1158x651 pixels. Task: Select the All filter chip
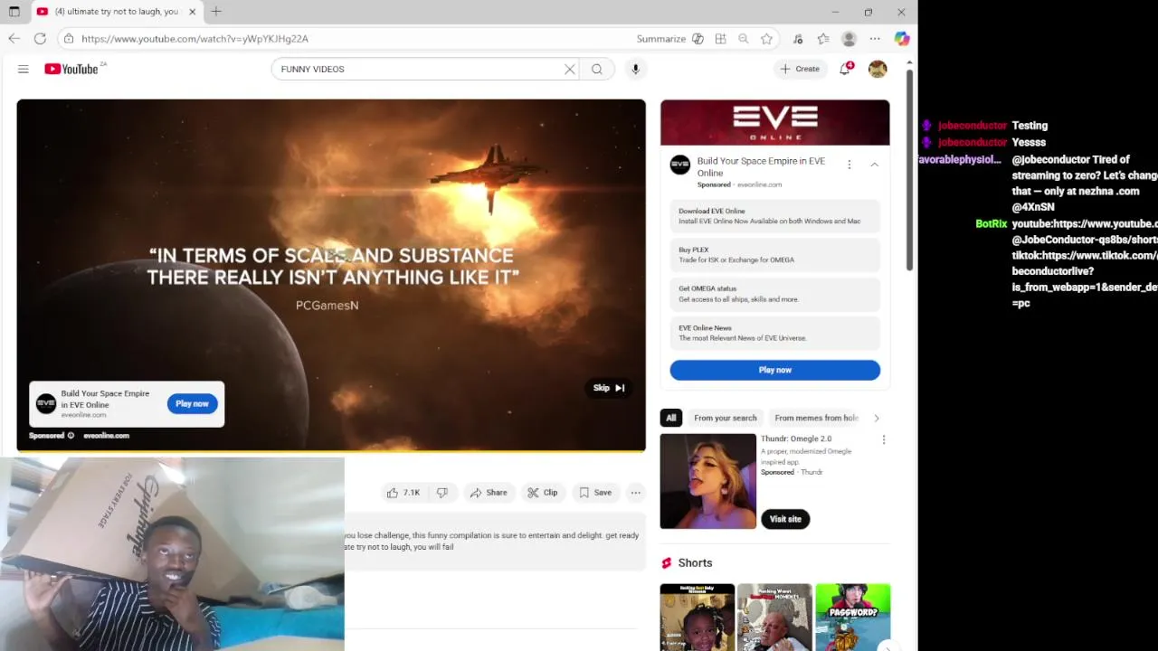(x=670, y=418)
